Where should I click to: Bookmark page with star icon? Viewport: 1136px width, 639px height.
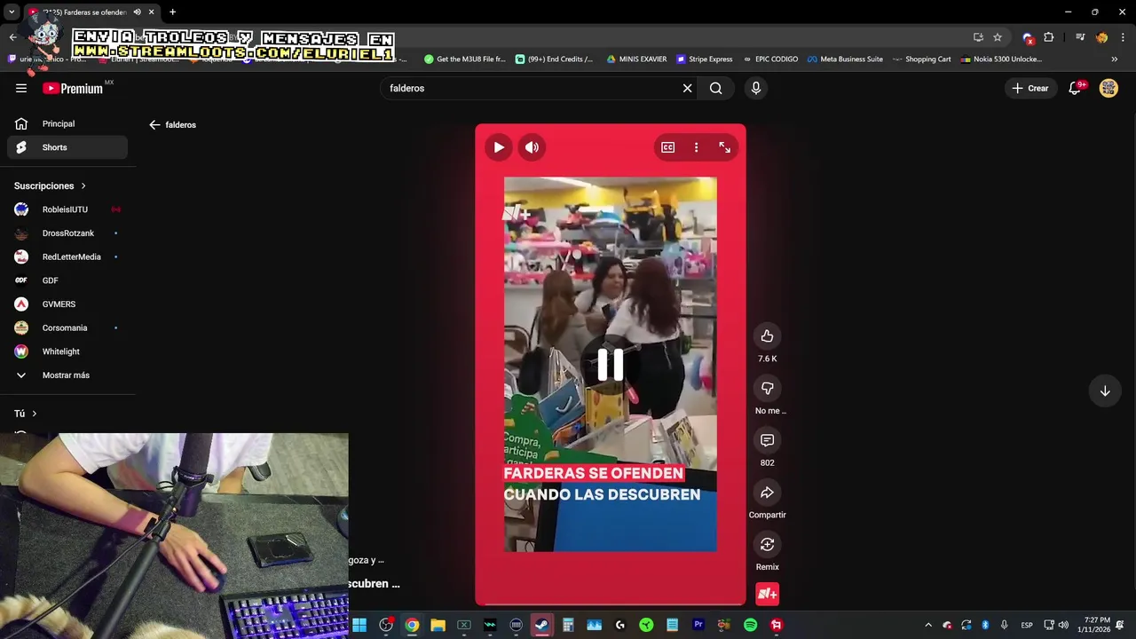(x=998, y=37)
